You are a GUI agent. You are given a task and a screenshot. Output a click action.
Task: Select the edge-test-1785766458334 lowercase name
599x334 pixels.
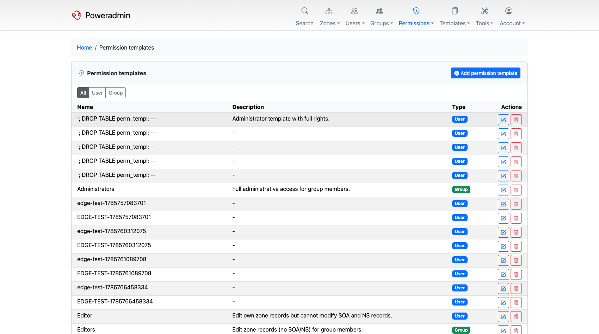click(x=112, y=288)
